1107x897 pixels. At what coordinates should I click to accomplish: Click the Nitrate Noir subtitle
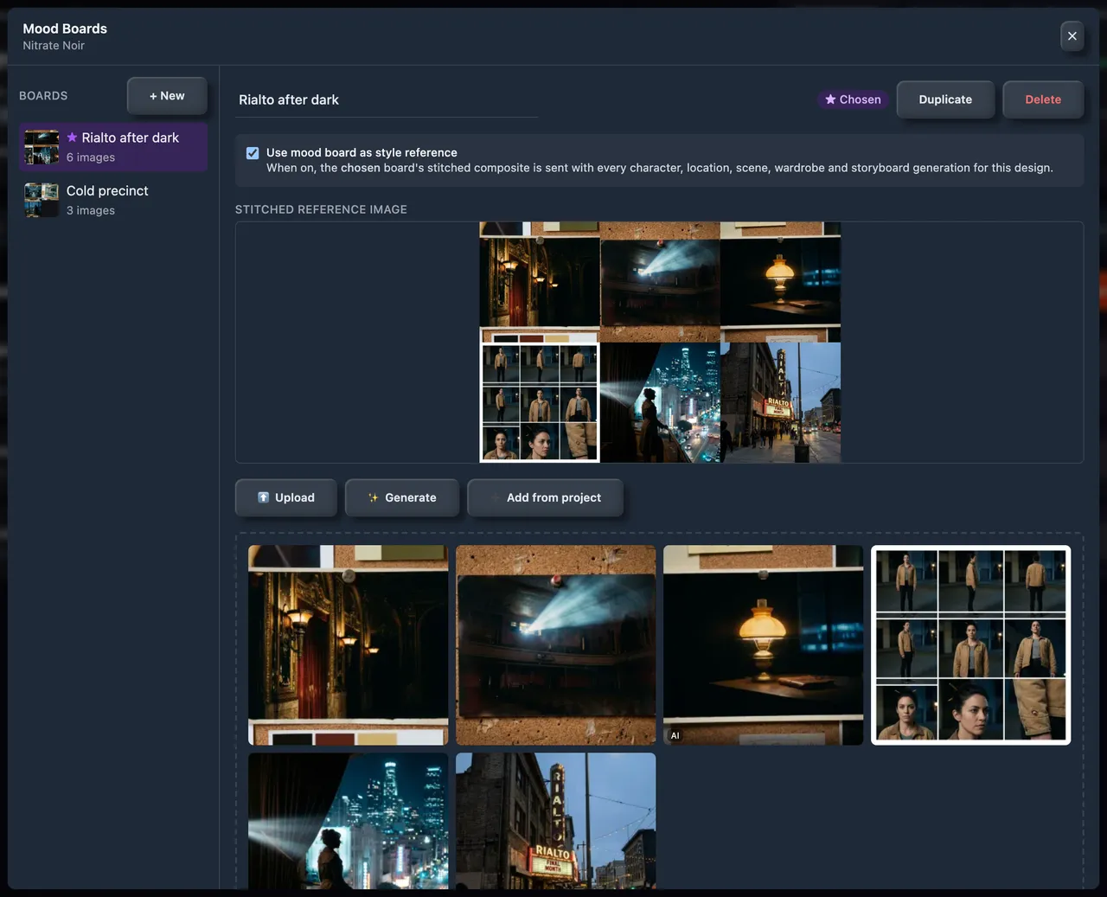point(54,46)
